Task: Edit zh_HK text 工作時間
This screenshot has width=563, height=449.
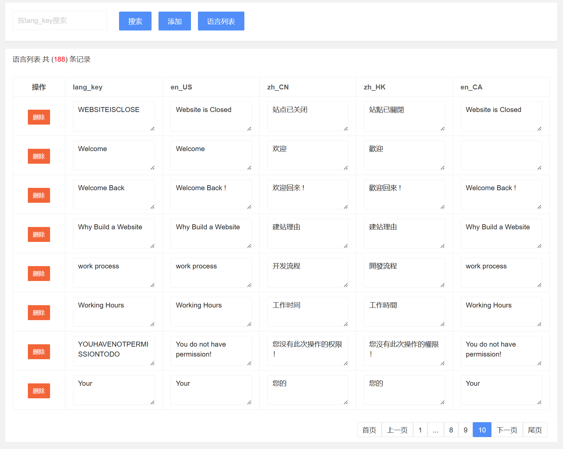Action: [x=405, y=312]
